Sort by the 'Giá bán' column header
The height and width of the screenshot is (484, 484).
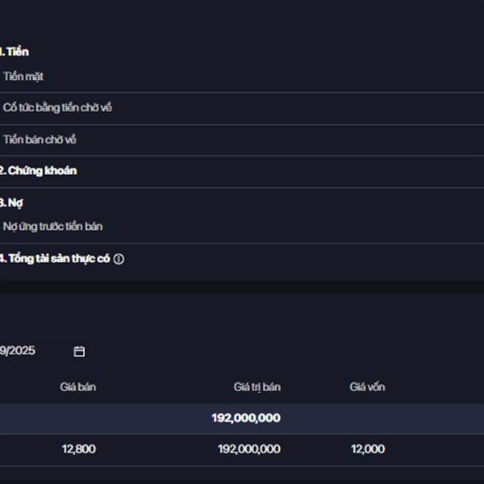click(78, 387)
